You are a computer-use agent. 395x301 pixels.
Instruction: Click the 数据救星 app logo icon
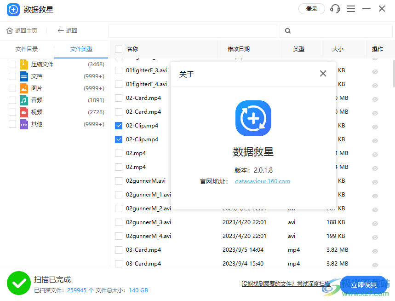tap(13, 9)
